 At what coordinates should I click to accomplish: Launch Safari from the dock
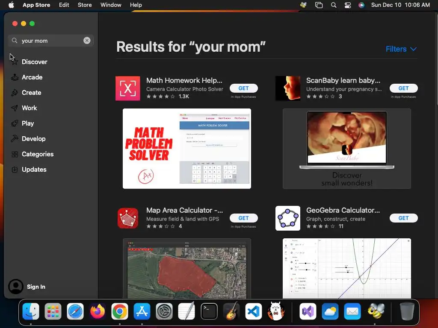[75, 311]
